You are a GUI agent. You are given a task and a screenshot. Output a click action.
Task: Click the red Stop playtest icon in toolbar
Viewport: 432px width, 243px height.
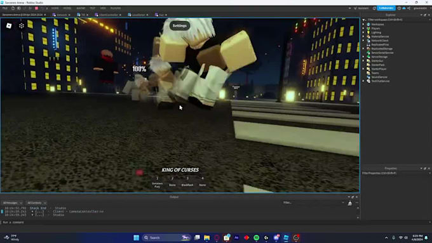[36, 8]
